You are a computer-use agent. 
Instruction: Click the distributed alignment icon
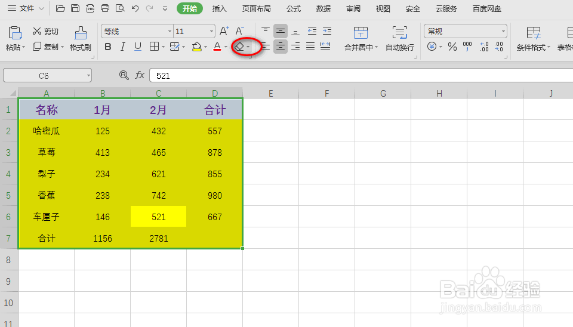[325, 47]
